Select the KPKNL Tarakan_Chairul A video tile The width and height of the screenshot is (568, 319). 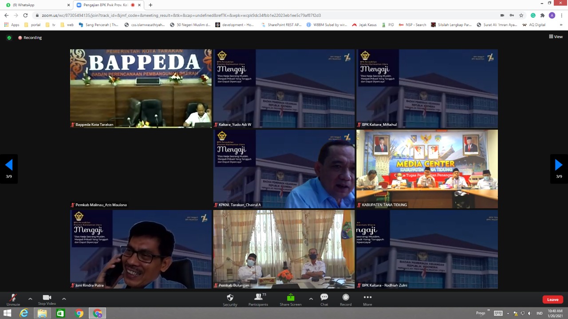coord(284,169)
